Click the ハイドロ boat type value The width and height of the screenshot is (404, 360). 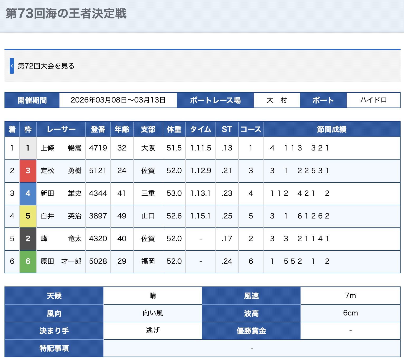(x=373, y=100)
